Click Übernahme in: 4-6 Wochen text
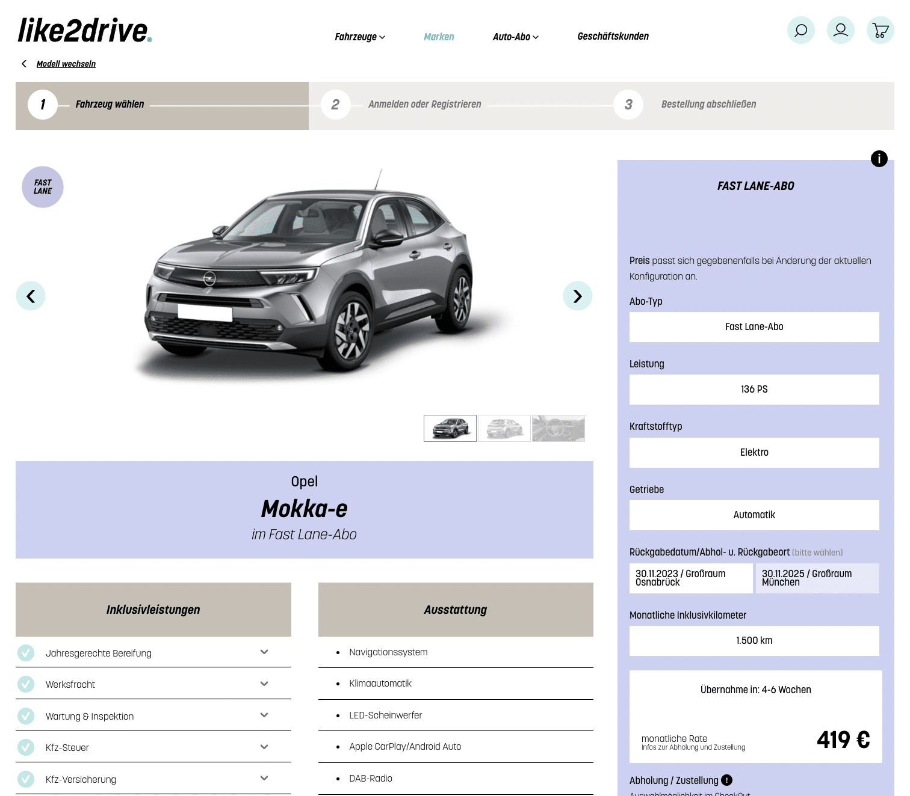Viewport: 910px width, 796px height. click(756, 690)
